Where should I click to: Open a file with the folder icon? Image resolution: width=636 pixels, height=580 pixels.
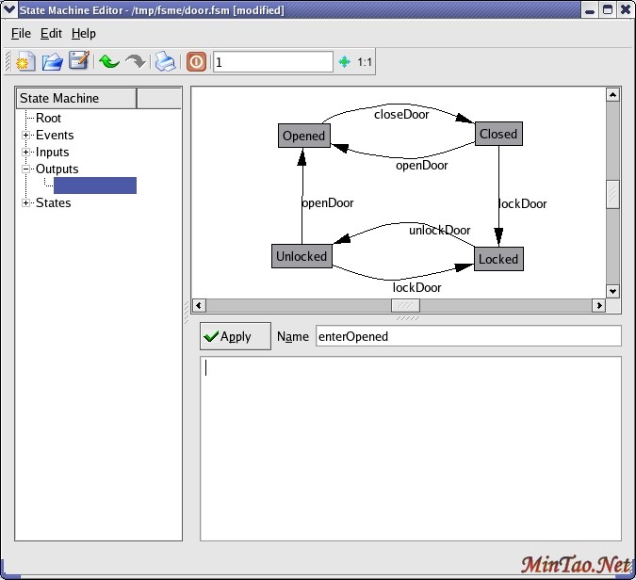(53, 62)
